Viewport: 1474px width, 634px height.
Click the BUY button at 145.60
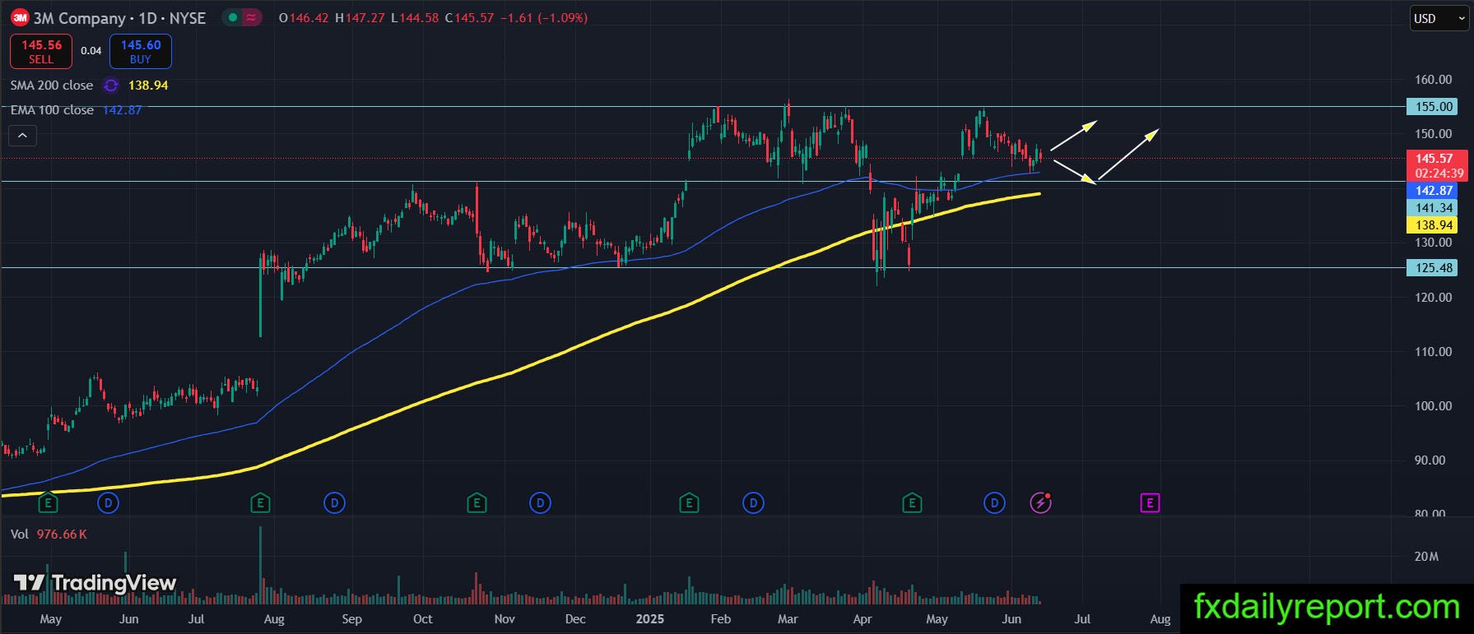(141, 51)
